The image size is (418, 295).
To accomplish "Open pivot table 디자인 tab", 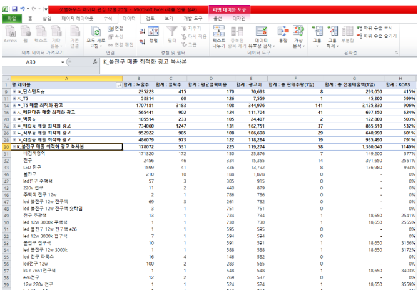I will 238,18.
